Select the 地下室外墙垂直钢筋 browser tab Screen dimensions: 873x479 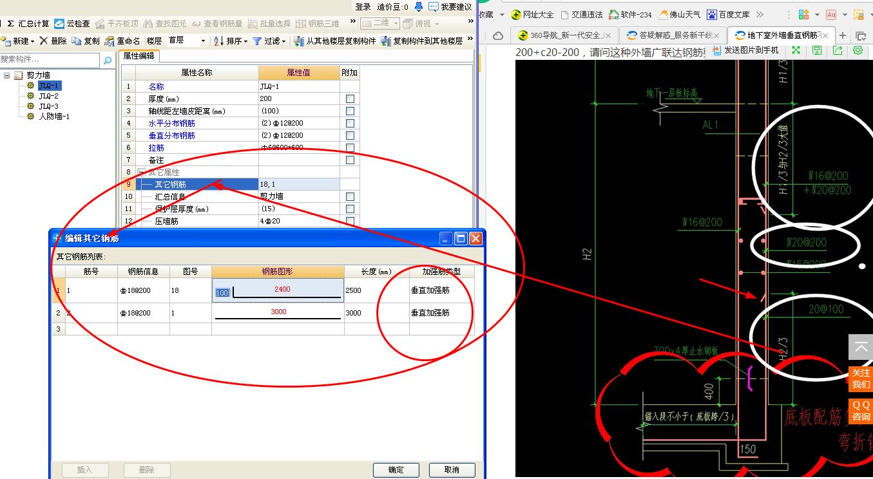coord(782,35)
